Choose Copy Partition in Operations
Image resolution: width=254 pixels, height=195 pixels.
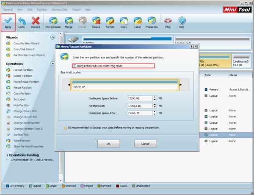pyautogui.click(x=22, y=93)
